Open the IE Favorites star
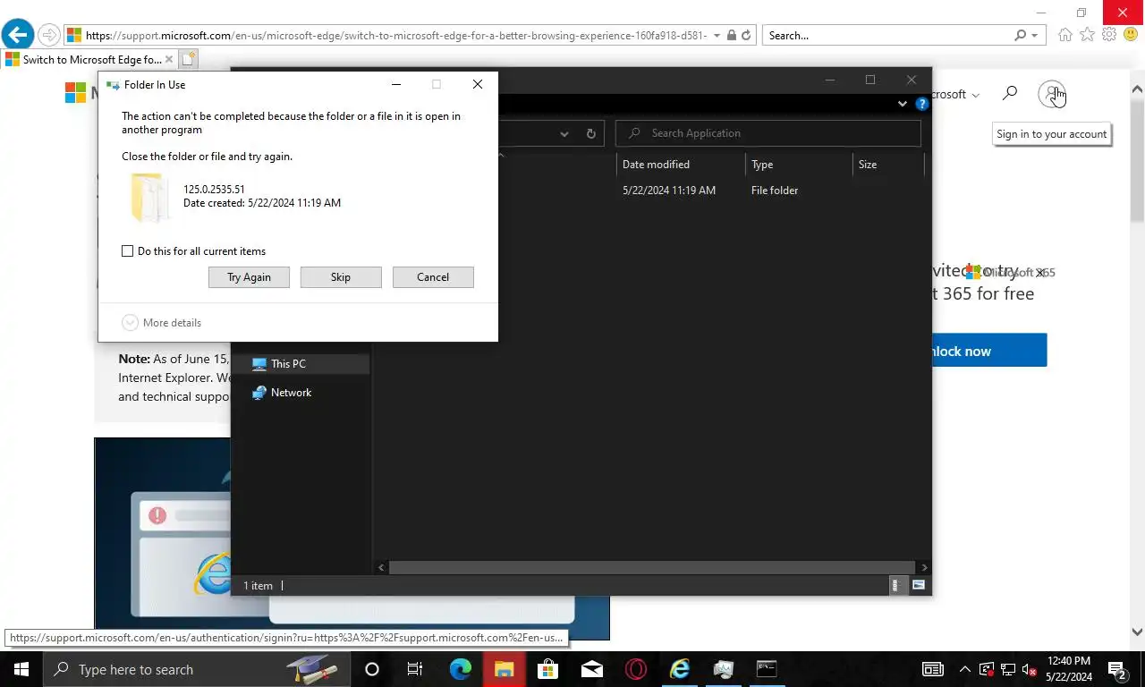 (1087, 35)
